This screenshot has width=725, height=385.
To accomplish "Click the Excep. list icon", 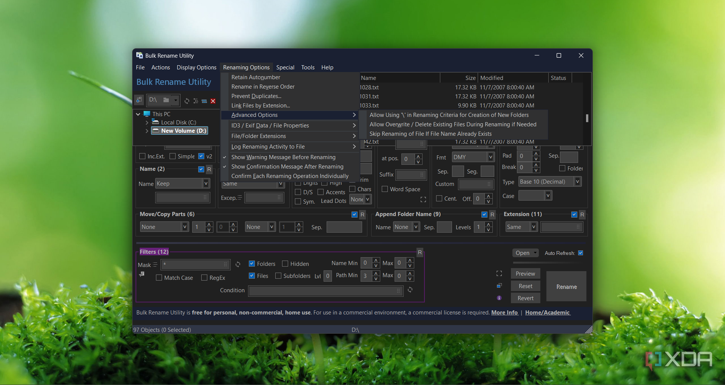I will (x=240, y=197).
